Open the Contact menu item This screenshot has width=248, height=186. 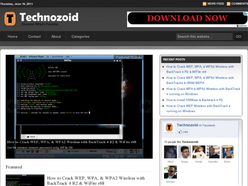(x=34, y=37)
